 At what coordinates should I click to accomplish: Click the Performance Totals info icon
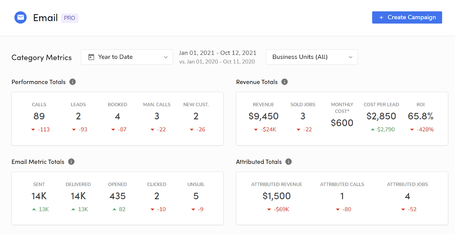point(72,82)
